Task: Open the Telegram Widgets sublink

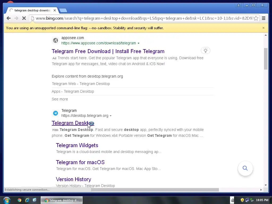Action: click(x=77, y=145)
